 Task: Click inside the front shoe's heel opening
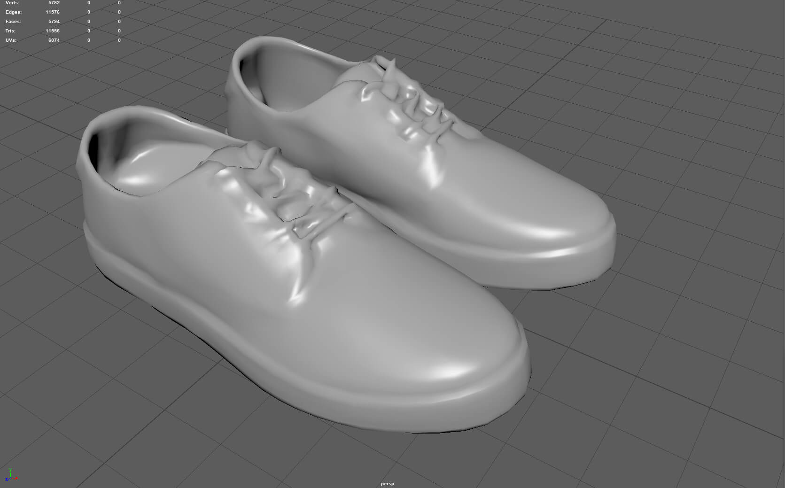pos(136,160)
